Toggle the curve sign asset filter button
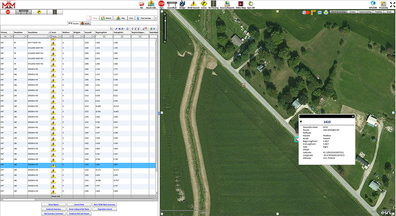396x216 pixels. coord(39,12)
